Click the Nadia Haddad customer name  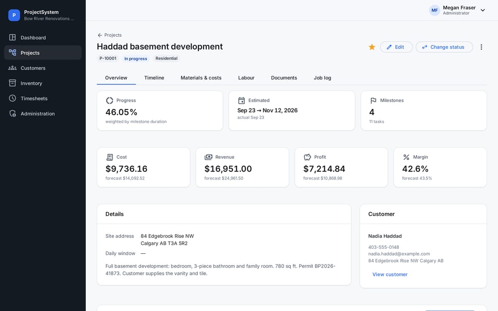click(385, 236)
